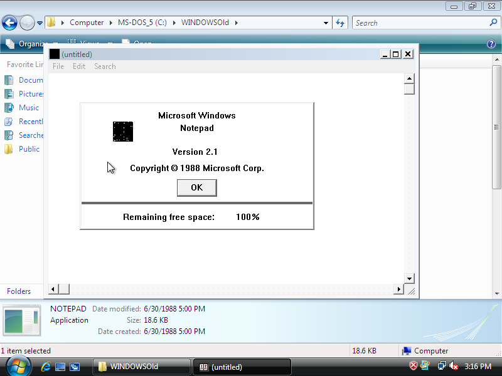Open the Windows Start orb
Screen dimensions: 502x376
18,365
